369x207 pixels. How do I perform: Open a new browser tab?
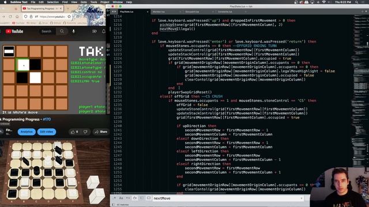click(68, 9)
